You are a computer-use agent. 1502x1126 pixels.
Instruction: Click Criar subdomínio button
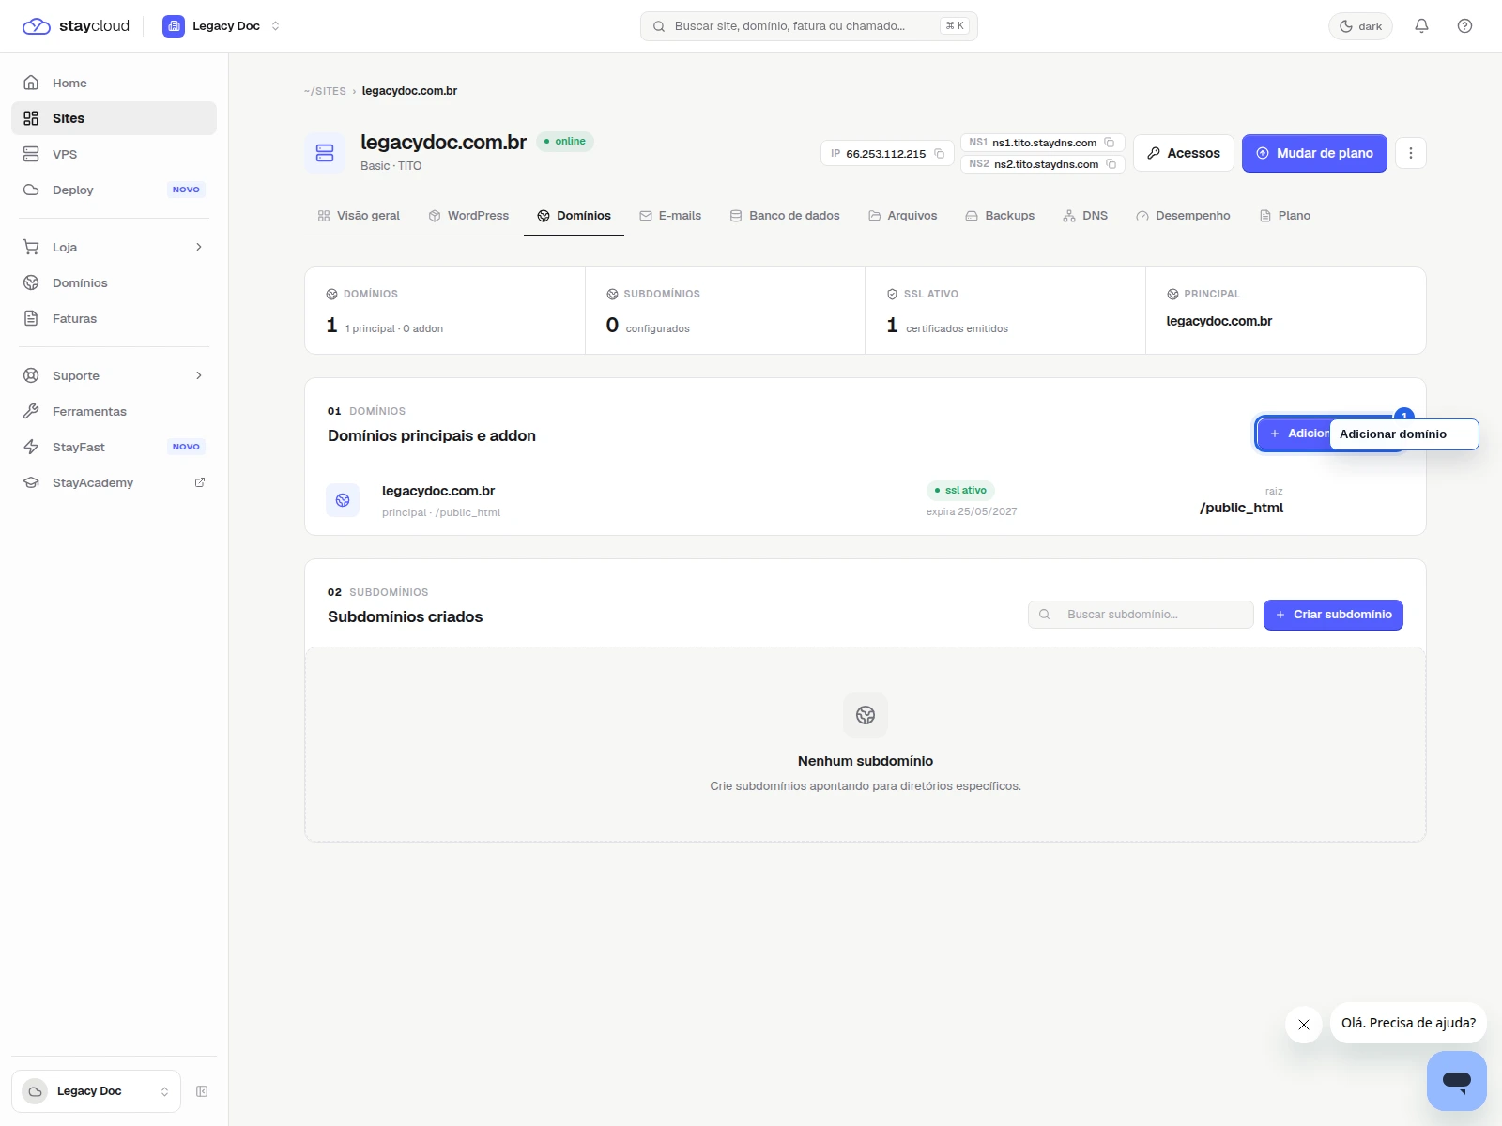click(1333, 615)
